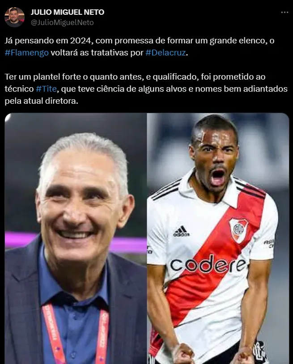Image resolution: width=293 pixels, height=364 pixels.
Task: Open the photo of the shouting River Plate player
Action: tap(218, 238)
